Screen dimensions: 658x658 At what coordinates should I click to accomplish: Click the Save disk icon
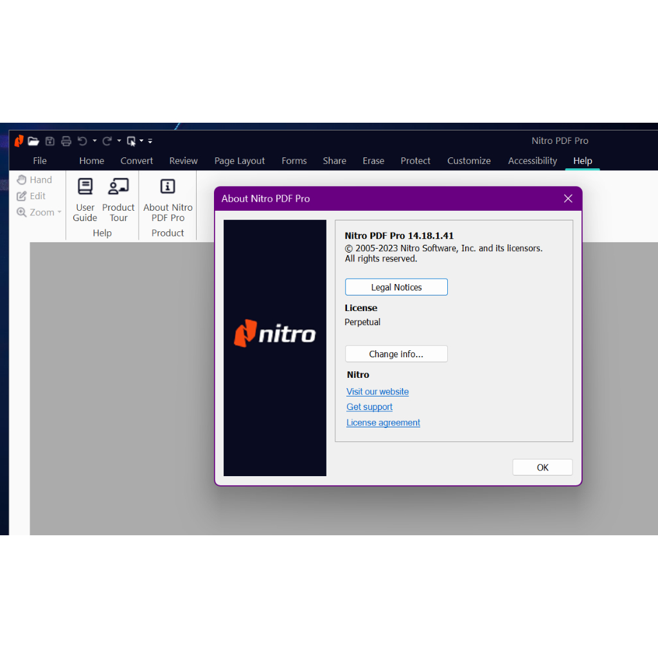click(49, 141)
